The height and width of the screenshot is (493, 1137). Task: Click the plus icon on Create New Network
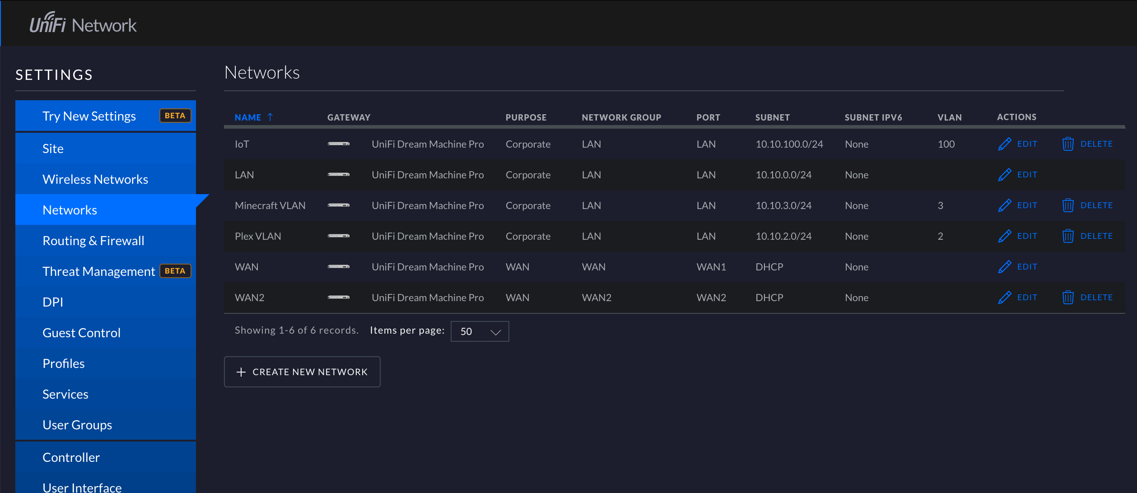coord(241,372)
